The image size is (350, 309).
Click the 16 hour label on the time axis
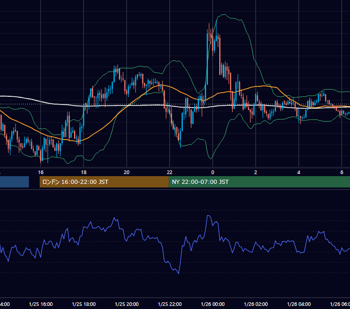pyautogui.click(x=41, y=173)
